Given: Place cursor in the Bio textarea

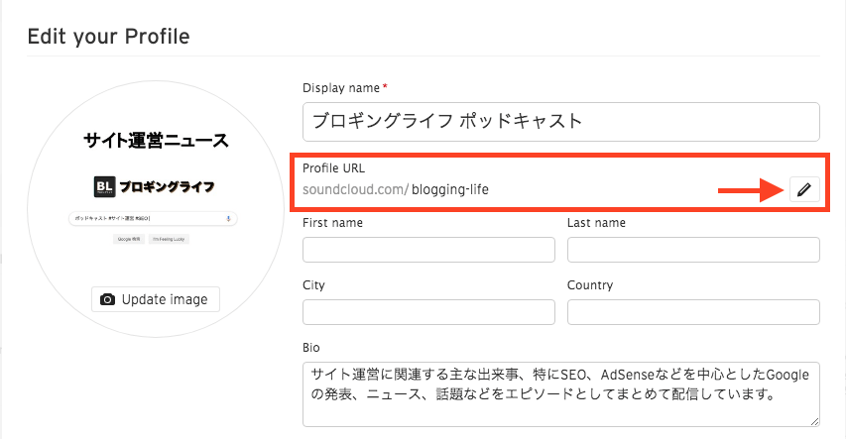Looking at the screenshot, I should [561, 394].
